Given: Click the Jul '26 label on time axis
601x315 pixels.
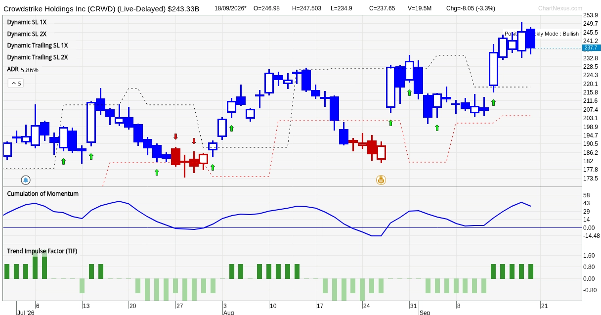Looking at the screenshot, I should coord(26,313).
